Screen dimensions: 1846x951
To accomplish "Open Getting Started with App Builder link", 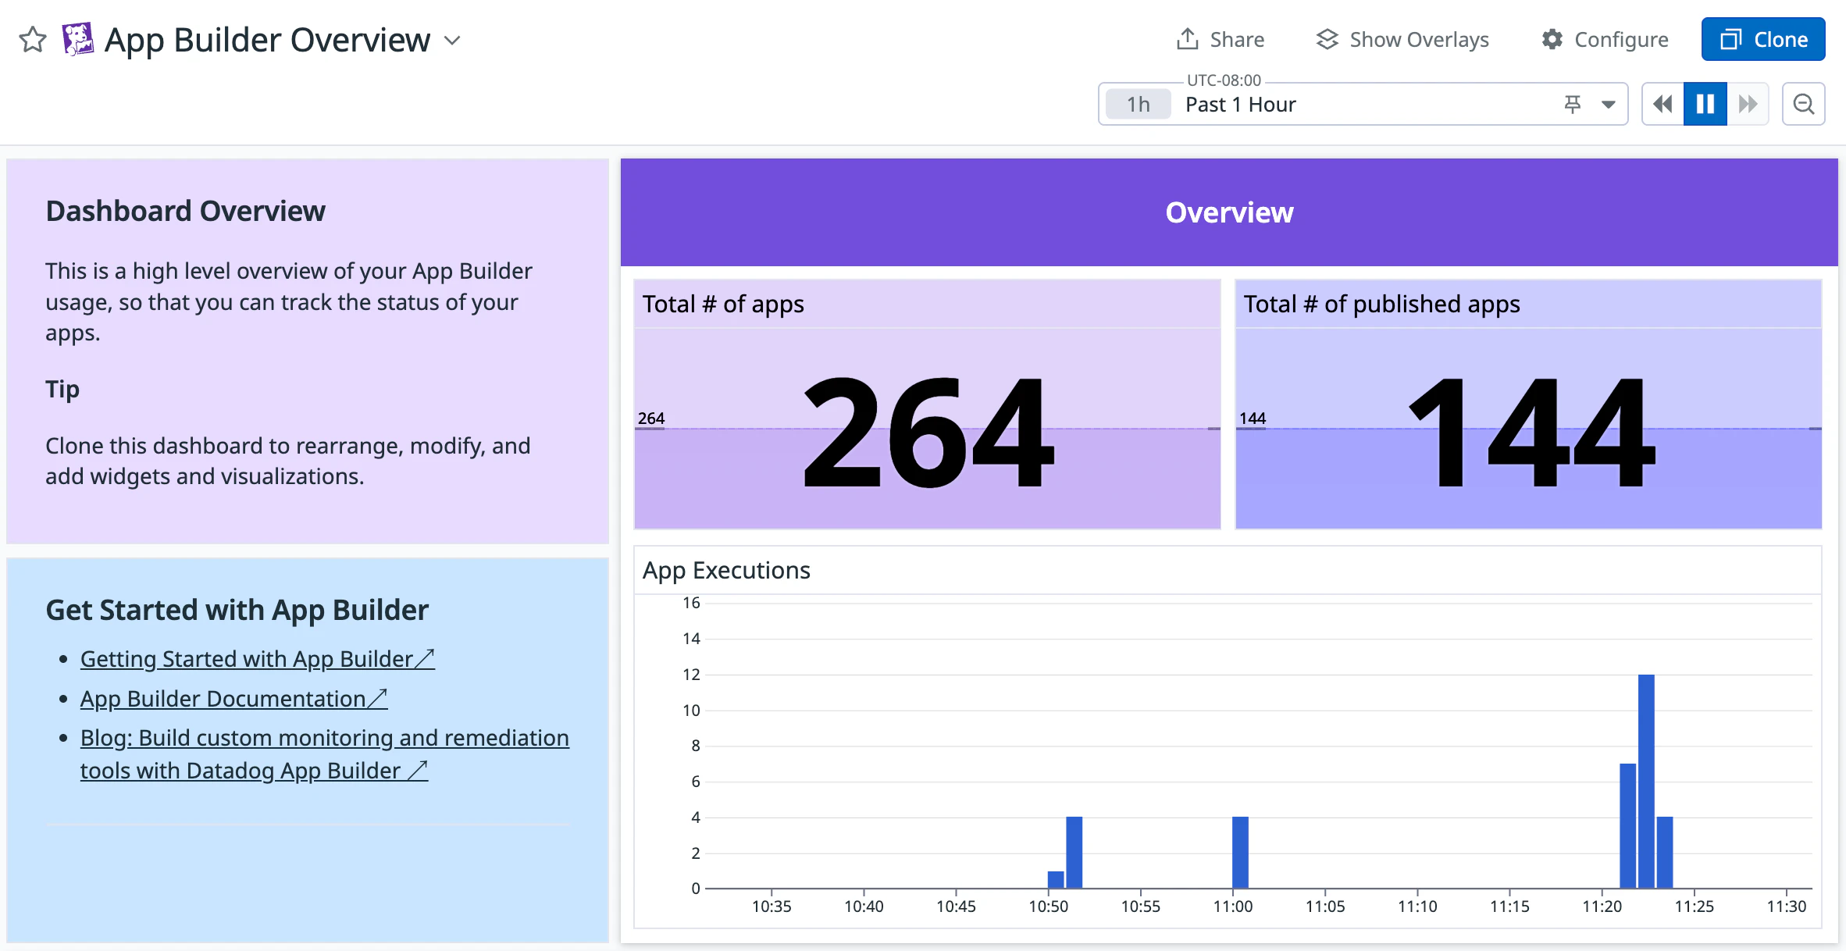I will click(x=257, y=659).
